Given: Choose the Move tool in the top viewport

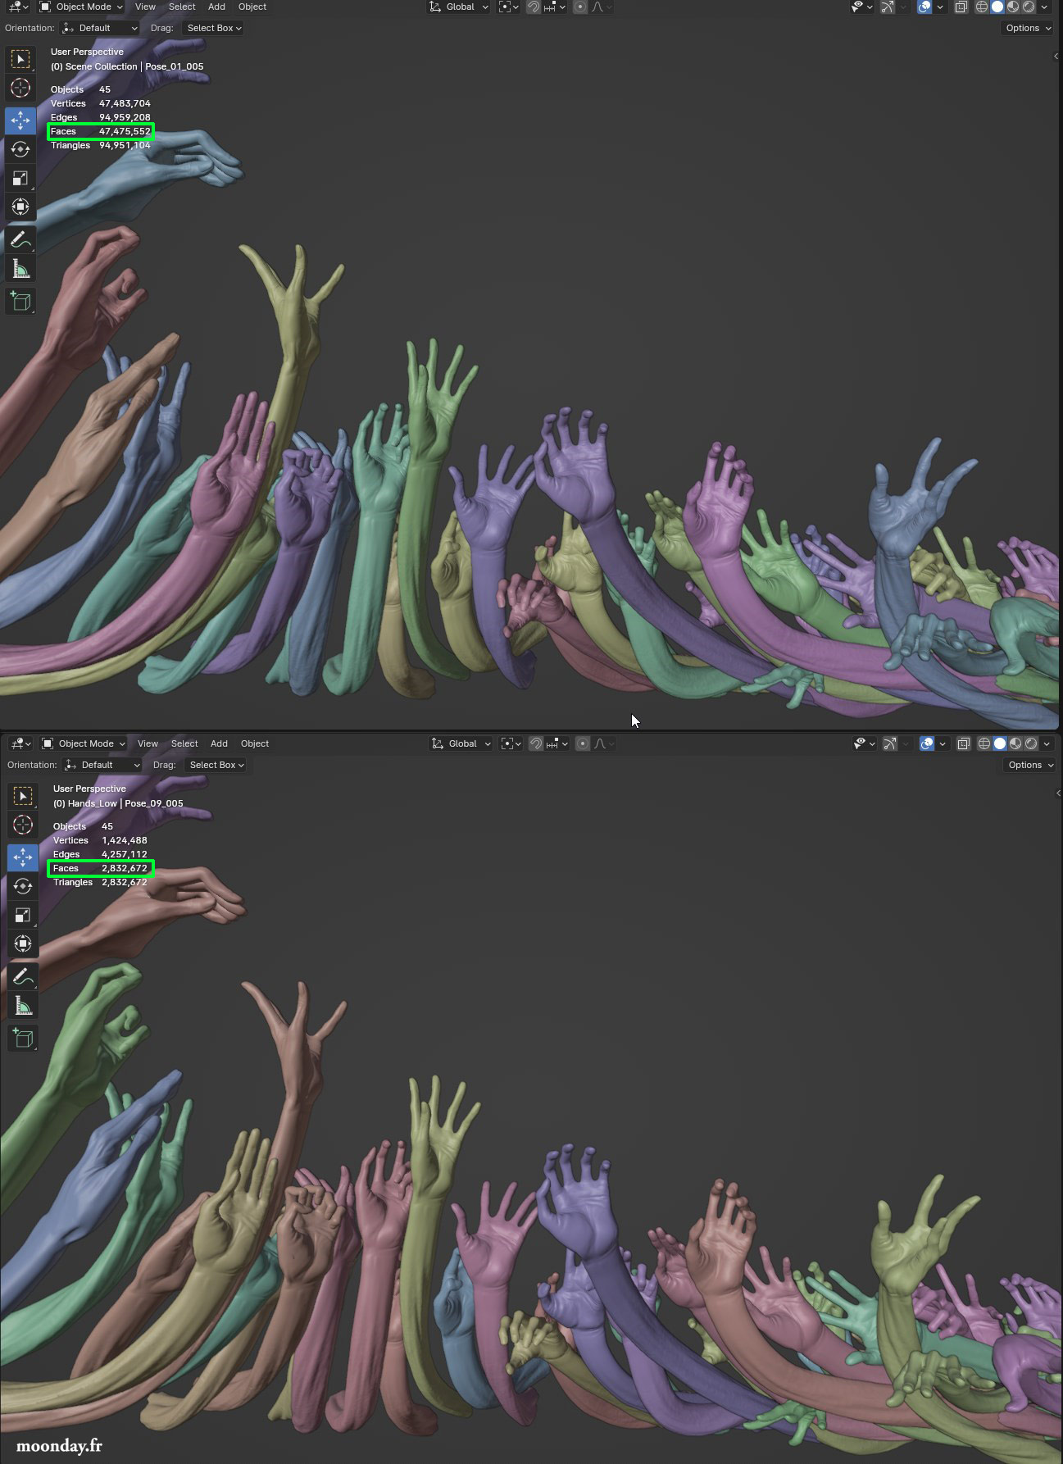Looking at the screenshot, I should click(20, 120).
